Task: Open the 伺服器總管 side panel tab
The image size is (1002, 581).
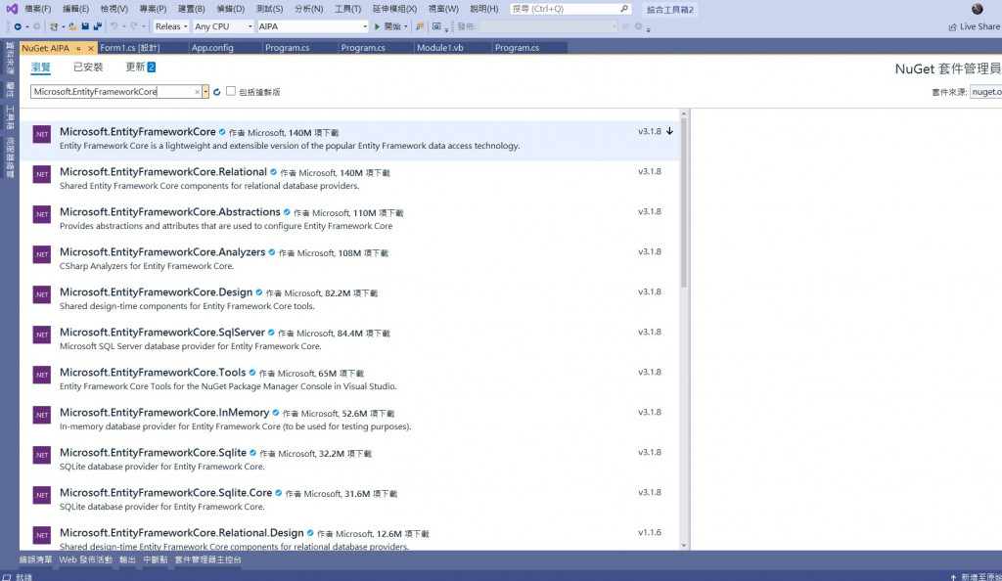Action: pyautogui.click(x=10, y=157)
